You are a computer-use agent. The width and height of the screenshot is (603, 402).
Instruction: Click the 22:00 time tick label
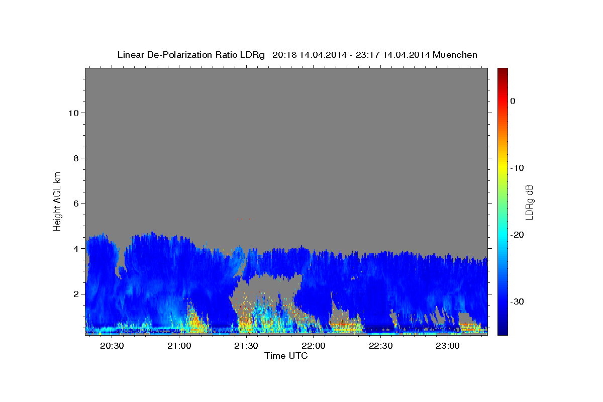[314, 346]
